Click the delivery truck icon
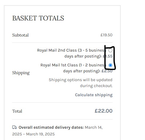The width and height of the screenshot is (145, 140). (15, 127)
